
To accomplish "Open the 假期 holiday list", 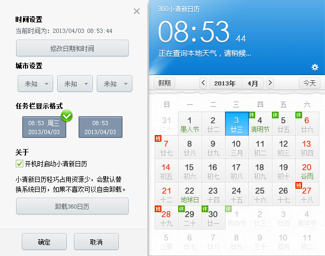I will point(165,83).
